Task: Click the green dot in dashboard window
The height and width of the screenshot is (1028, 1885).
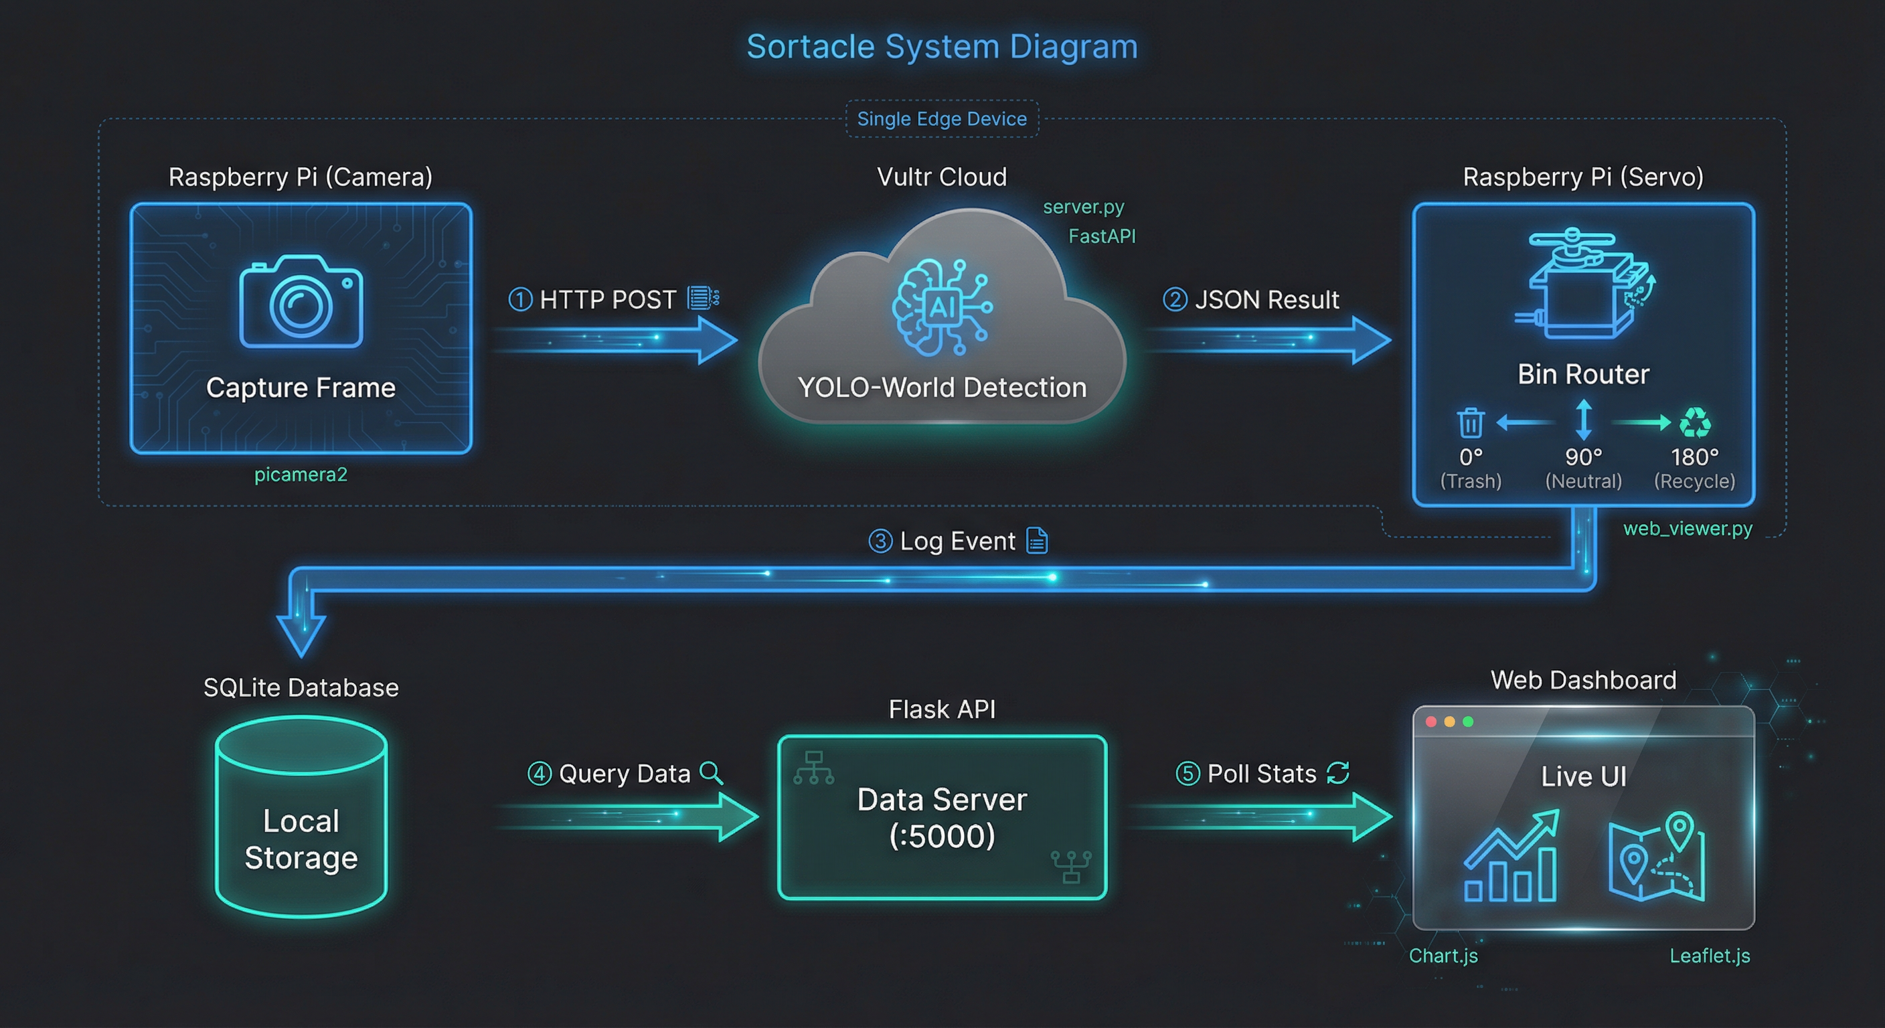Action: coord(1468,721)
